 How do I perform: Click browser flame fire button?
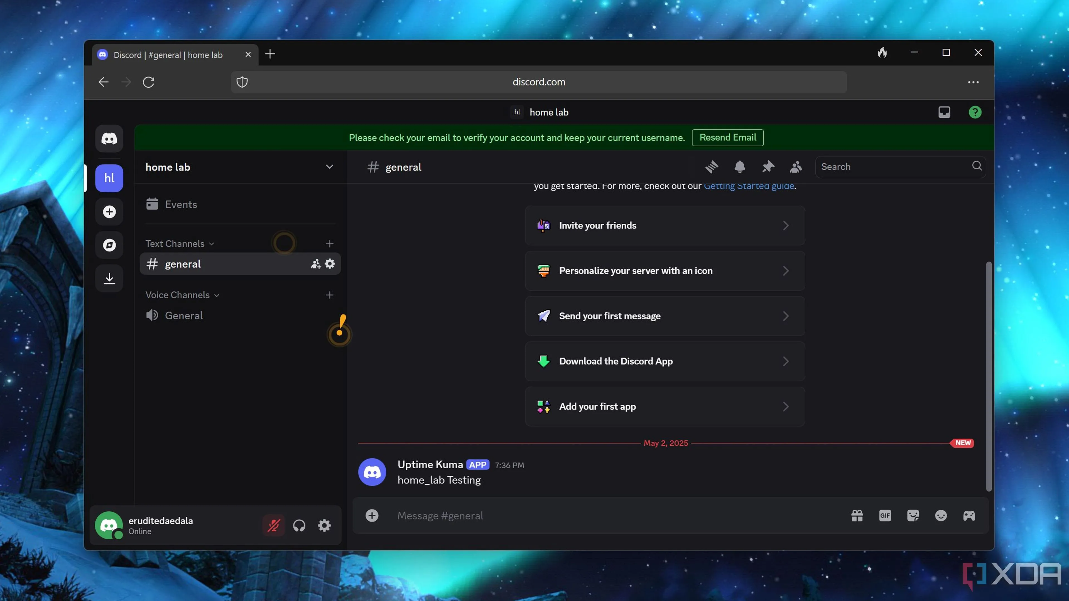[882, 53]
